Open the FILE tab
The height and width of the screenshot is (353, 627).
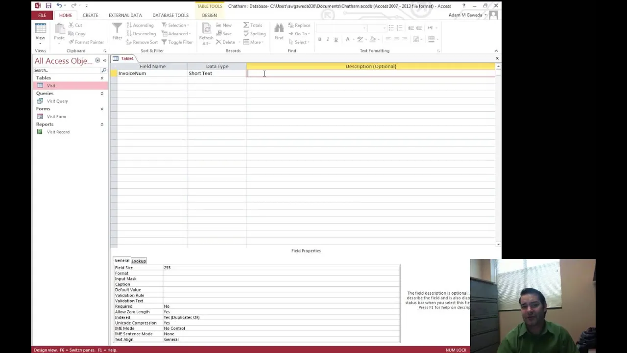[42, 15]
